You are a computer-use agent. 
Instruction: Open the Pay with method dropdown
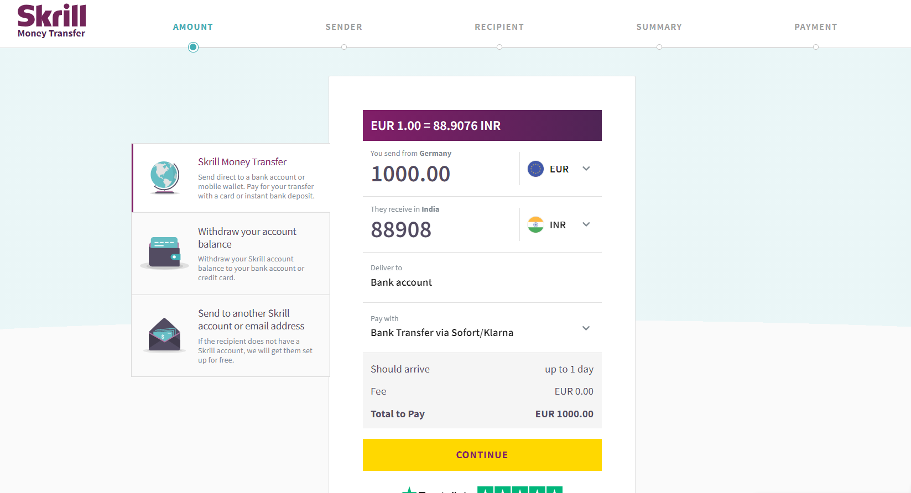pyautogui.click(x=482, y=327)
